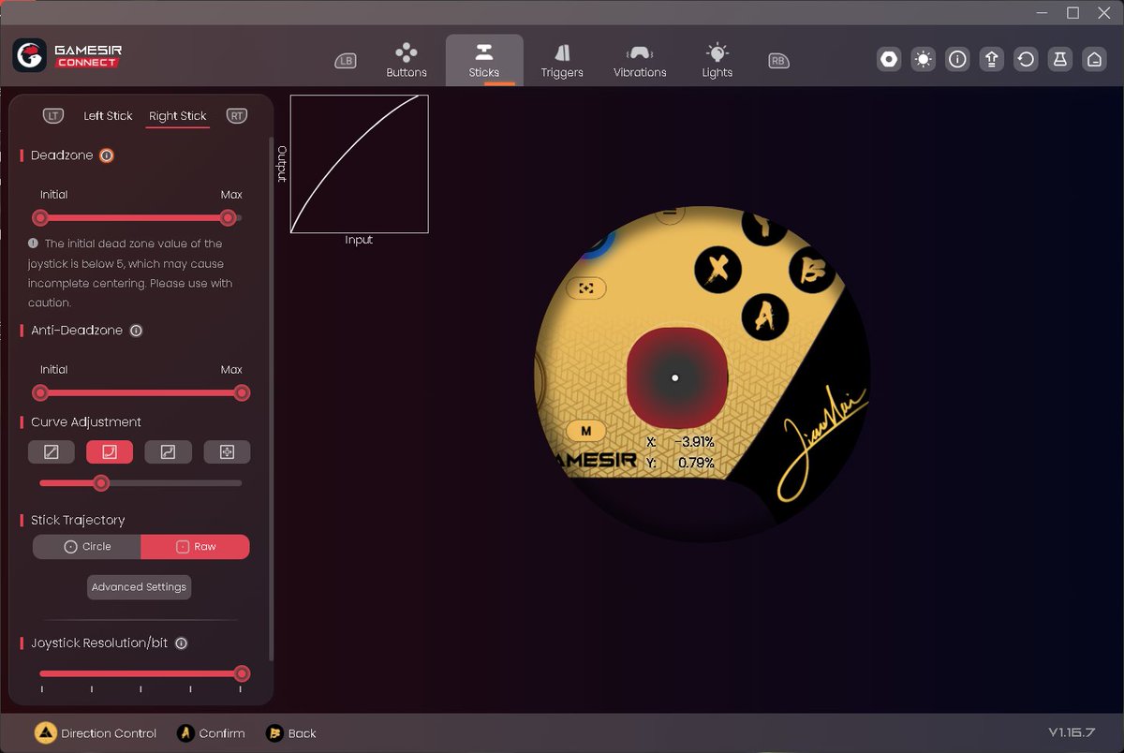This screenshot has height=753, width=1124.
Task: Click the upload arrow firmware icon
Action: tap(992, 60)
